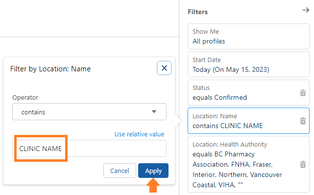Click the Operator field label
The image size is (314, 195).
click(x=25, y=98)
